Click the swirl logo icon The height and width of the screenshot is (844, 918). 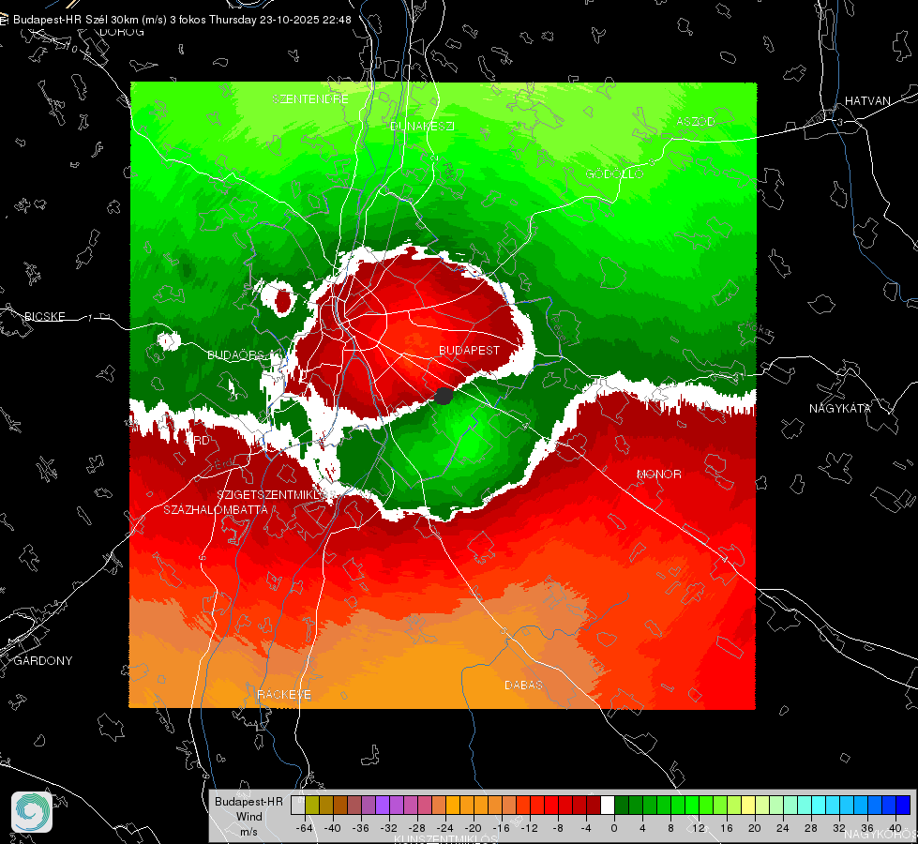(x=32, y=812)
